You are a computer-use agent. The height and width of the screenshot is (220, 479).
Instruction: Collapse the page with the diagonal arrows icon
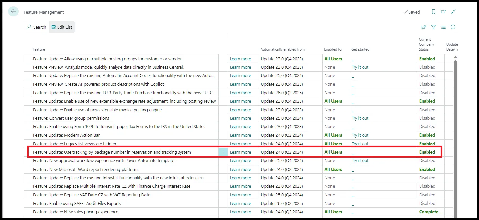click(453, 12)
